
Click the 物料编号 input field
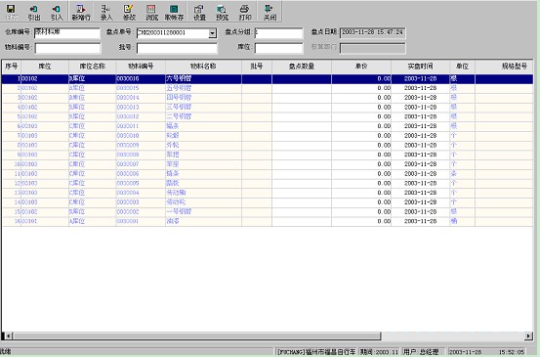(67, 48)
